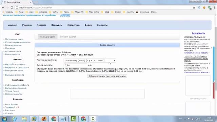Open 'Активные счета' sidebar link

[x=13, y=51]
